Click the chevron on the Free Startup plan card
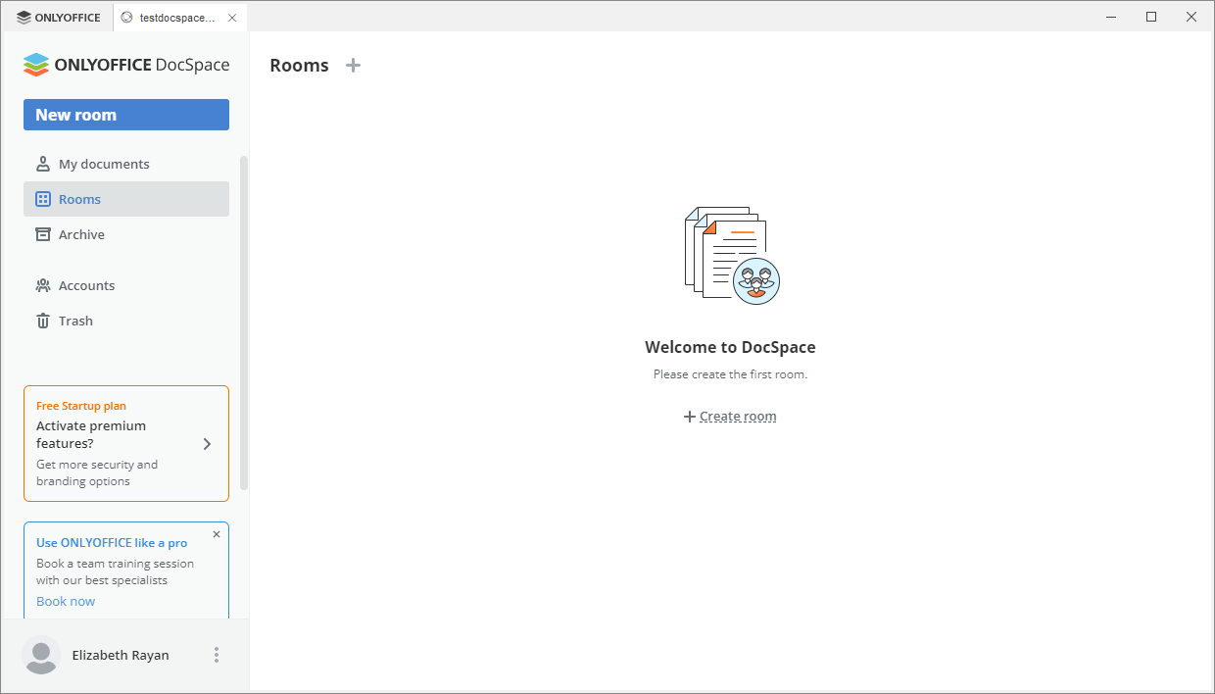 (x=207, y=443)
